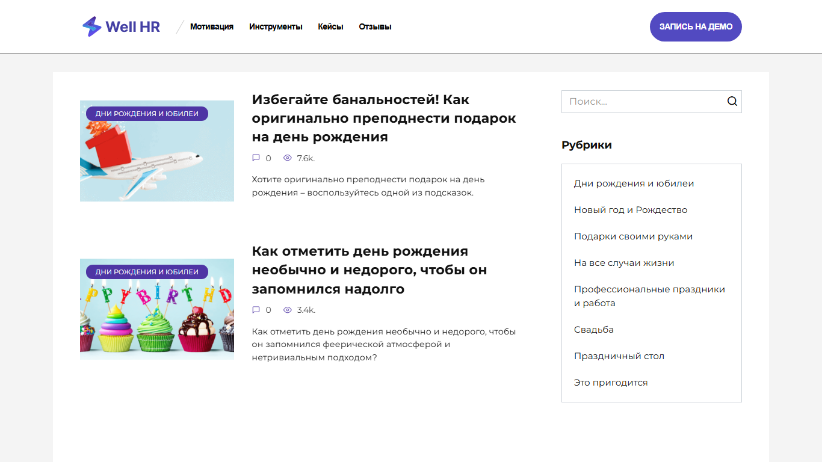Open article Как отметить день рождения title
822x462 pixels.
[x=369, y=269]
